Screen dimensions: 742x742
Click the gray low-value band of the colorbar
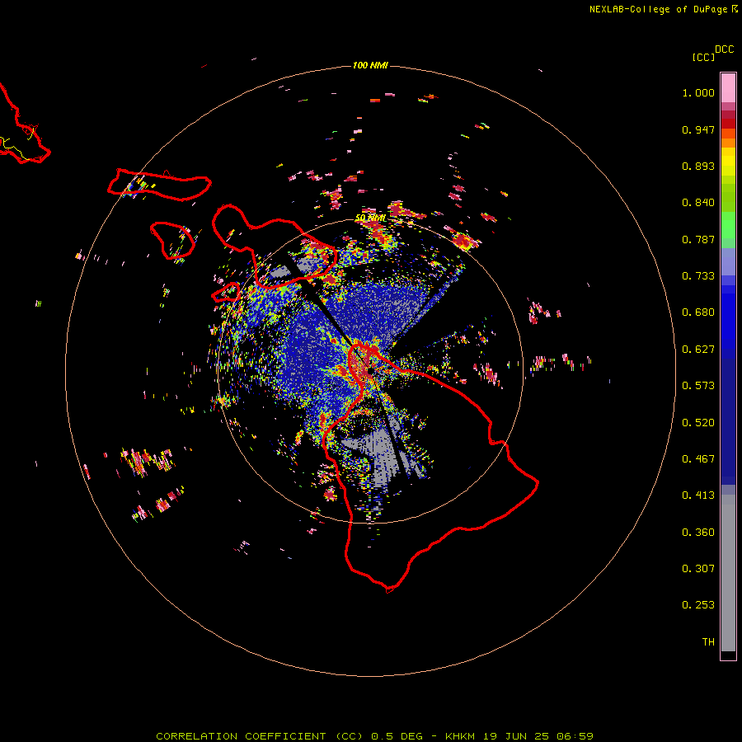pyautogui.click(x=728, y=573)
